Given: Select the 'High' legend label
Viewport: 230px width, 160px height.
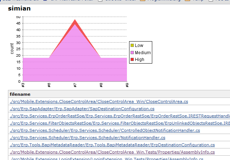Looking at the screenshot, I should point(140,60).
